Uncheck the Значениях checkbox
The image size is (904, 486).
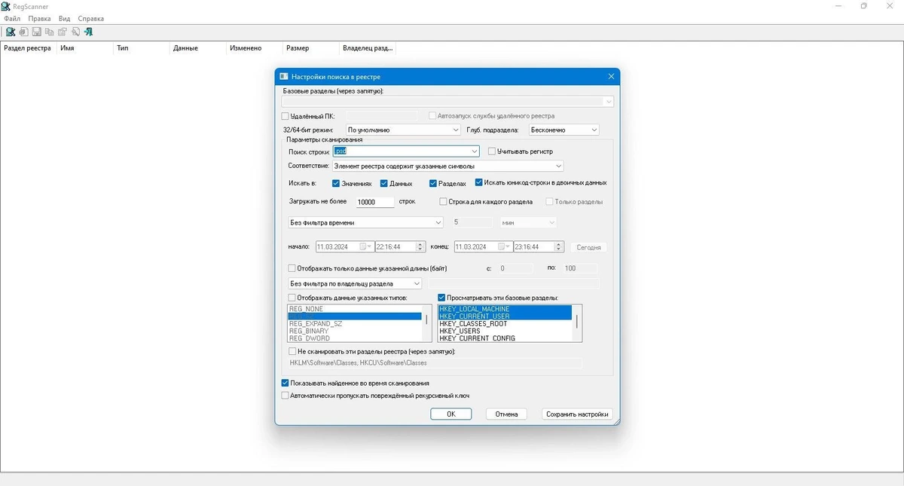point(336,183)
